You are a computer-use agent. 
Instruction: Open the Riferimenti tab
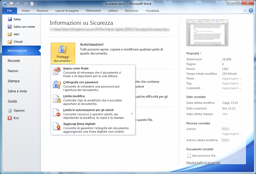93,11
